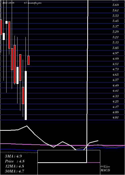125x175 pixels.
Task: Click the 5.61 price axis label
Action: [x=115, y=10]
